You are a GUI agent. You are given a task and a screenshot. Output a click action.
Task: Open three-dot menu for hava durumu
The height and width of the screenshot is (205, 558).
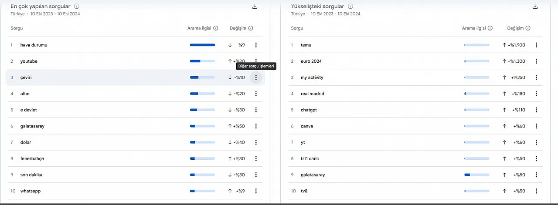click(x=256, y=45)
